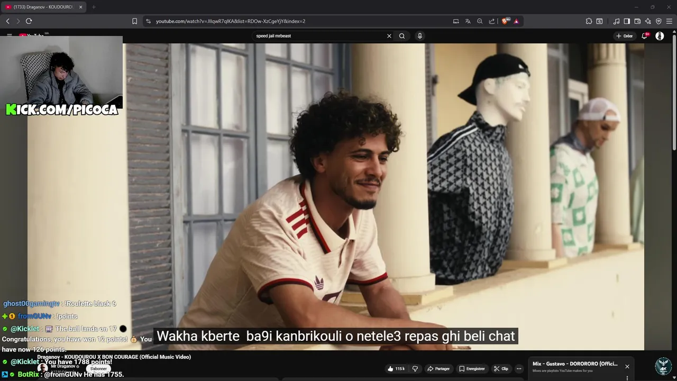Open the tab search toolbar icon

point(599,21)
